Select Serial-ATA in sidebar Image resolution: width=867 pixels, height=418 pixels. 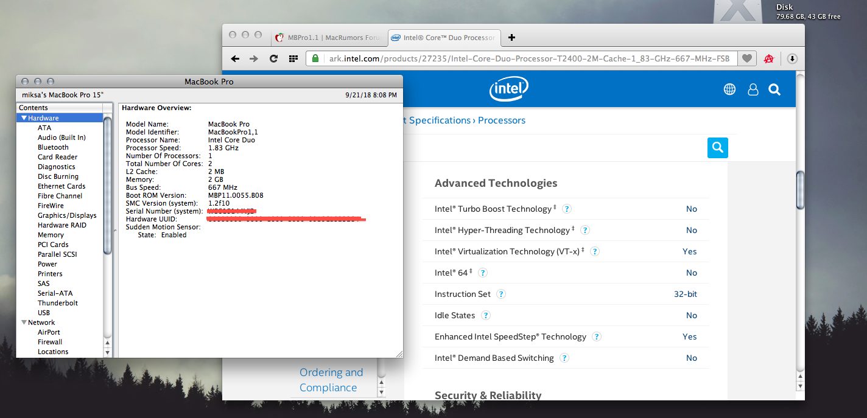[x=55, y=293]
